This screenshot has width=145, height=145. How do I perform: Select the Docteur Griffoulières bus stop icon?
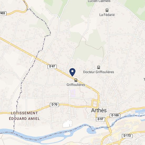99,67
